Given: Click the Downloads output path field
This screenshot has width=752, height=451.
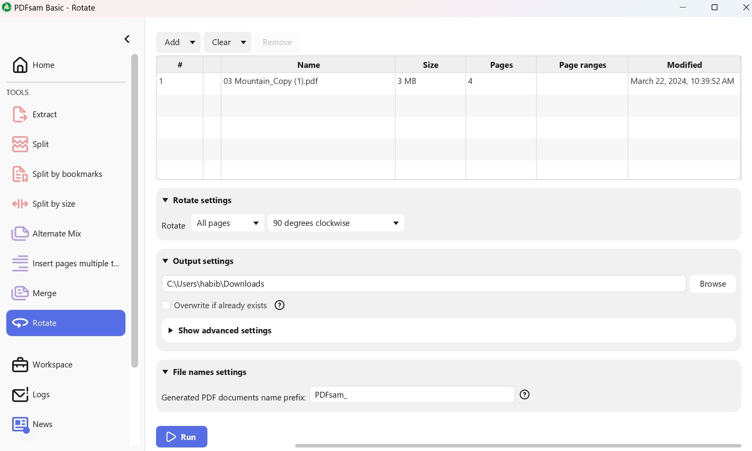Looking at the screenshot, I should pyautogui.click(x=424, y=284).
